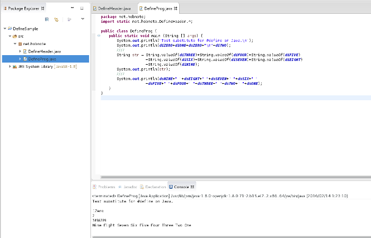Click the src source folder icon
This screenshot has width=371, height=238.
(x=15, y=36)
